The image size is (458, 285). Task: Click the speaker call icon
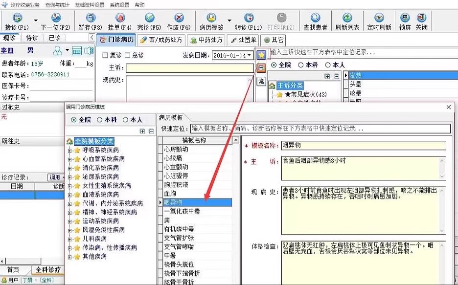tap(89, 51)
